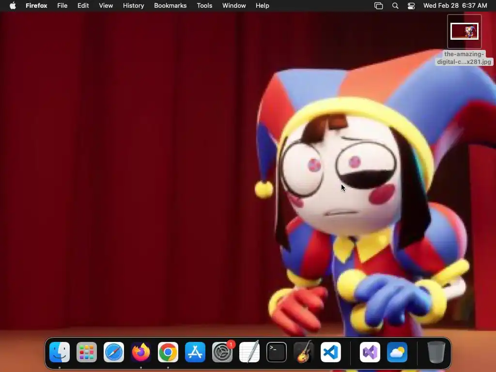Switch to Firefox in the Dock
Viewport: 496px width, 372px height.
[141, 352]
